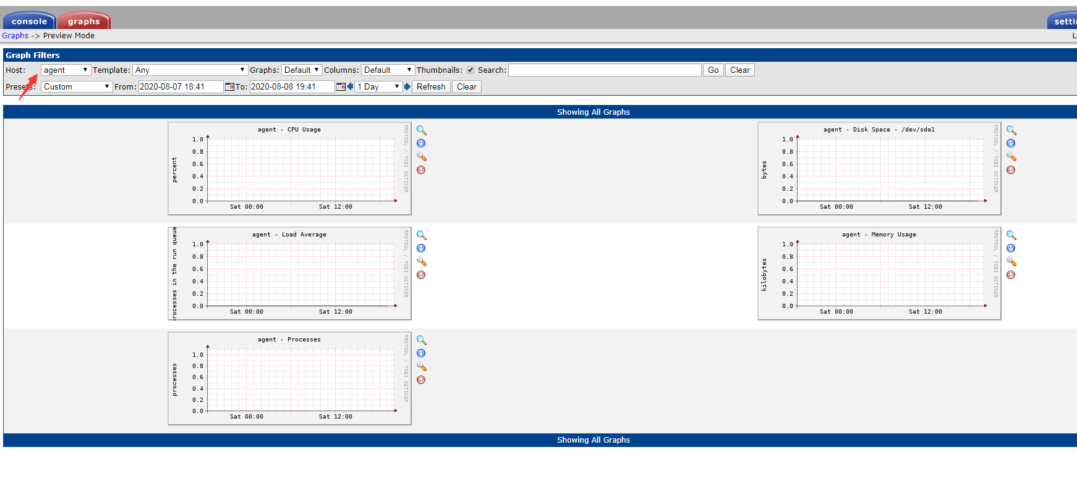Open wrench properties icon beside Load Average graph

[421, 261]
